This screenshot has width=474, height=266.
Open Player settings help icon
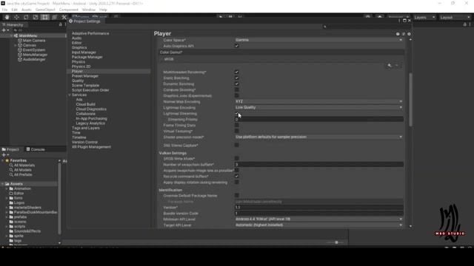[398, 34]
